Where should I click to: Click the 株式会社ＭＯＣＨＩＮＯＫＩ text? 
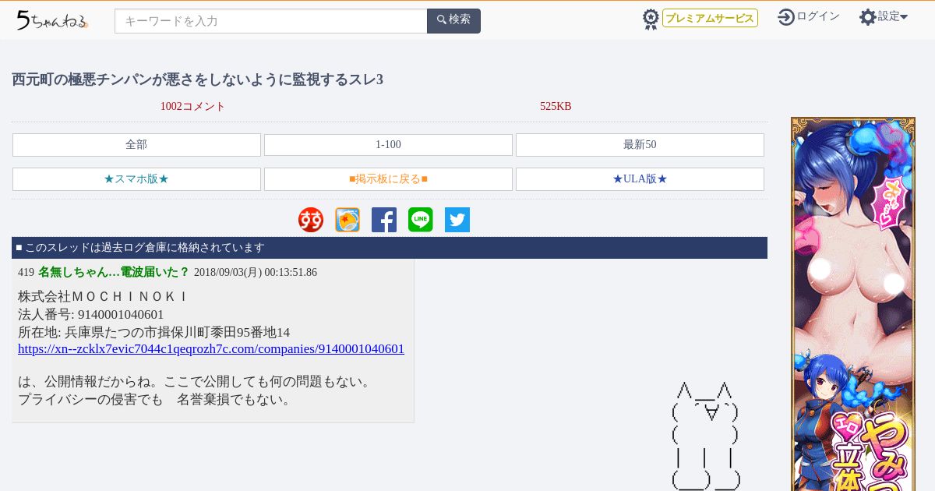click(x=103, y=297)
